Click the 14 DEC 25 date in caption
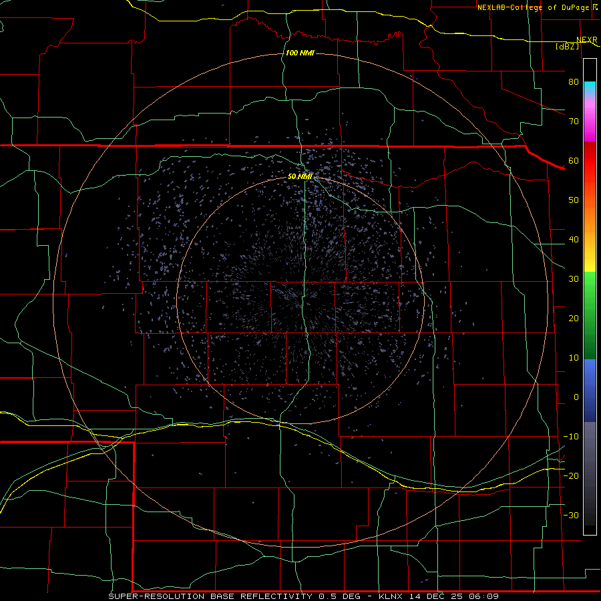Screen dimensions: 601x601 [437, 596]
